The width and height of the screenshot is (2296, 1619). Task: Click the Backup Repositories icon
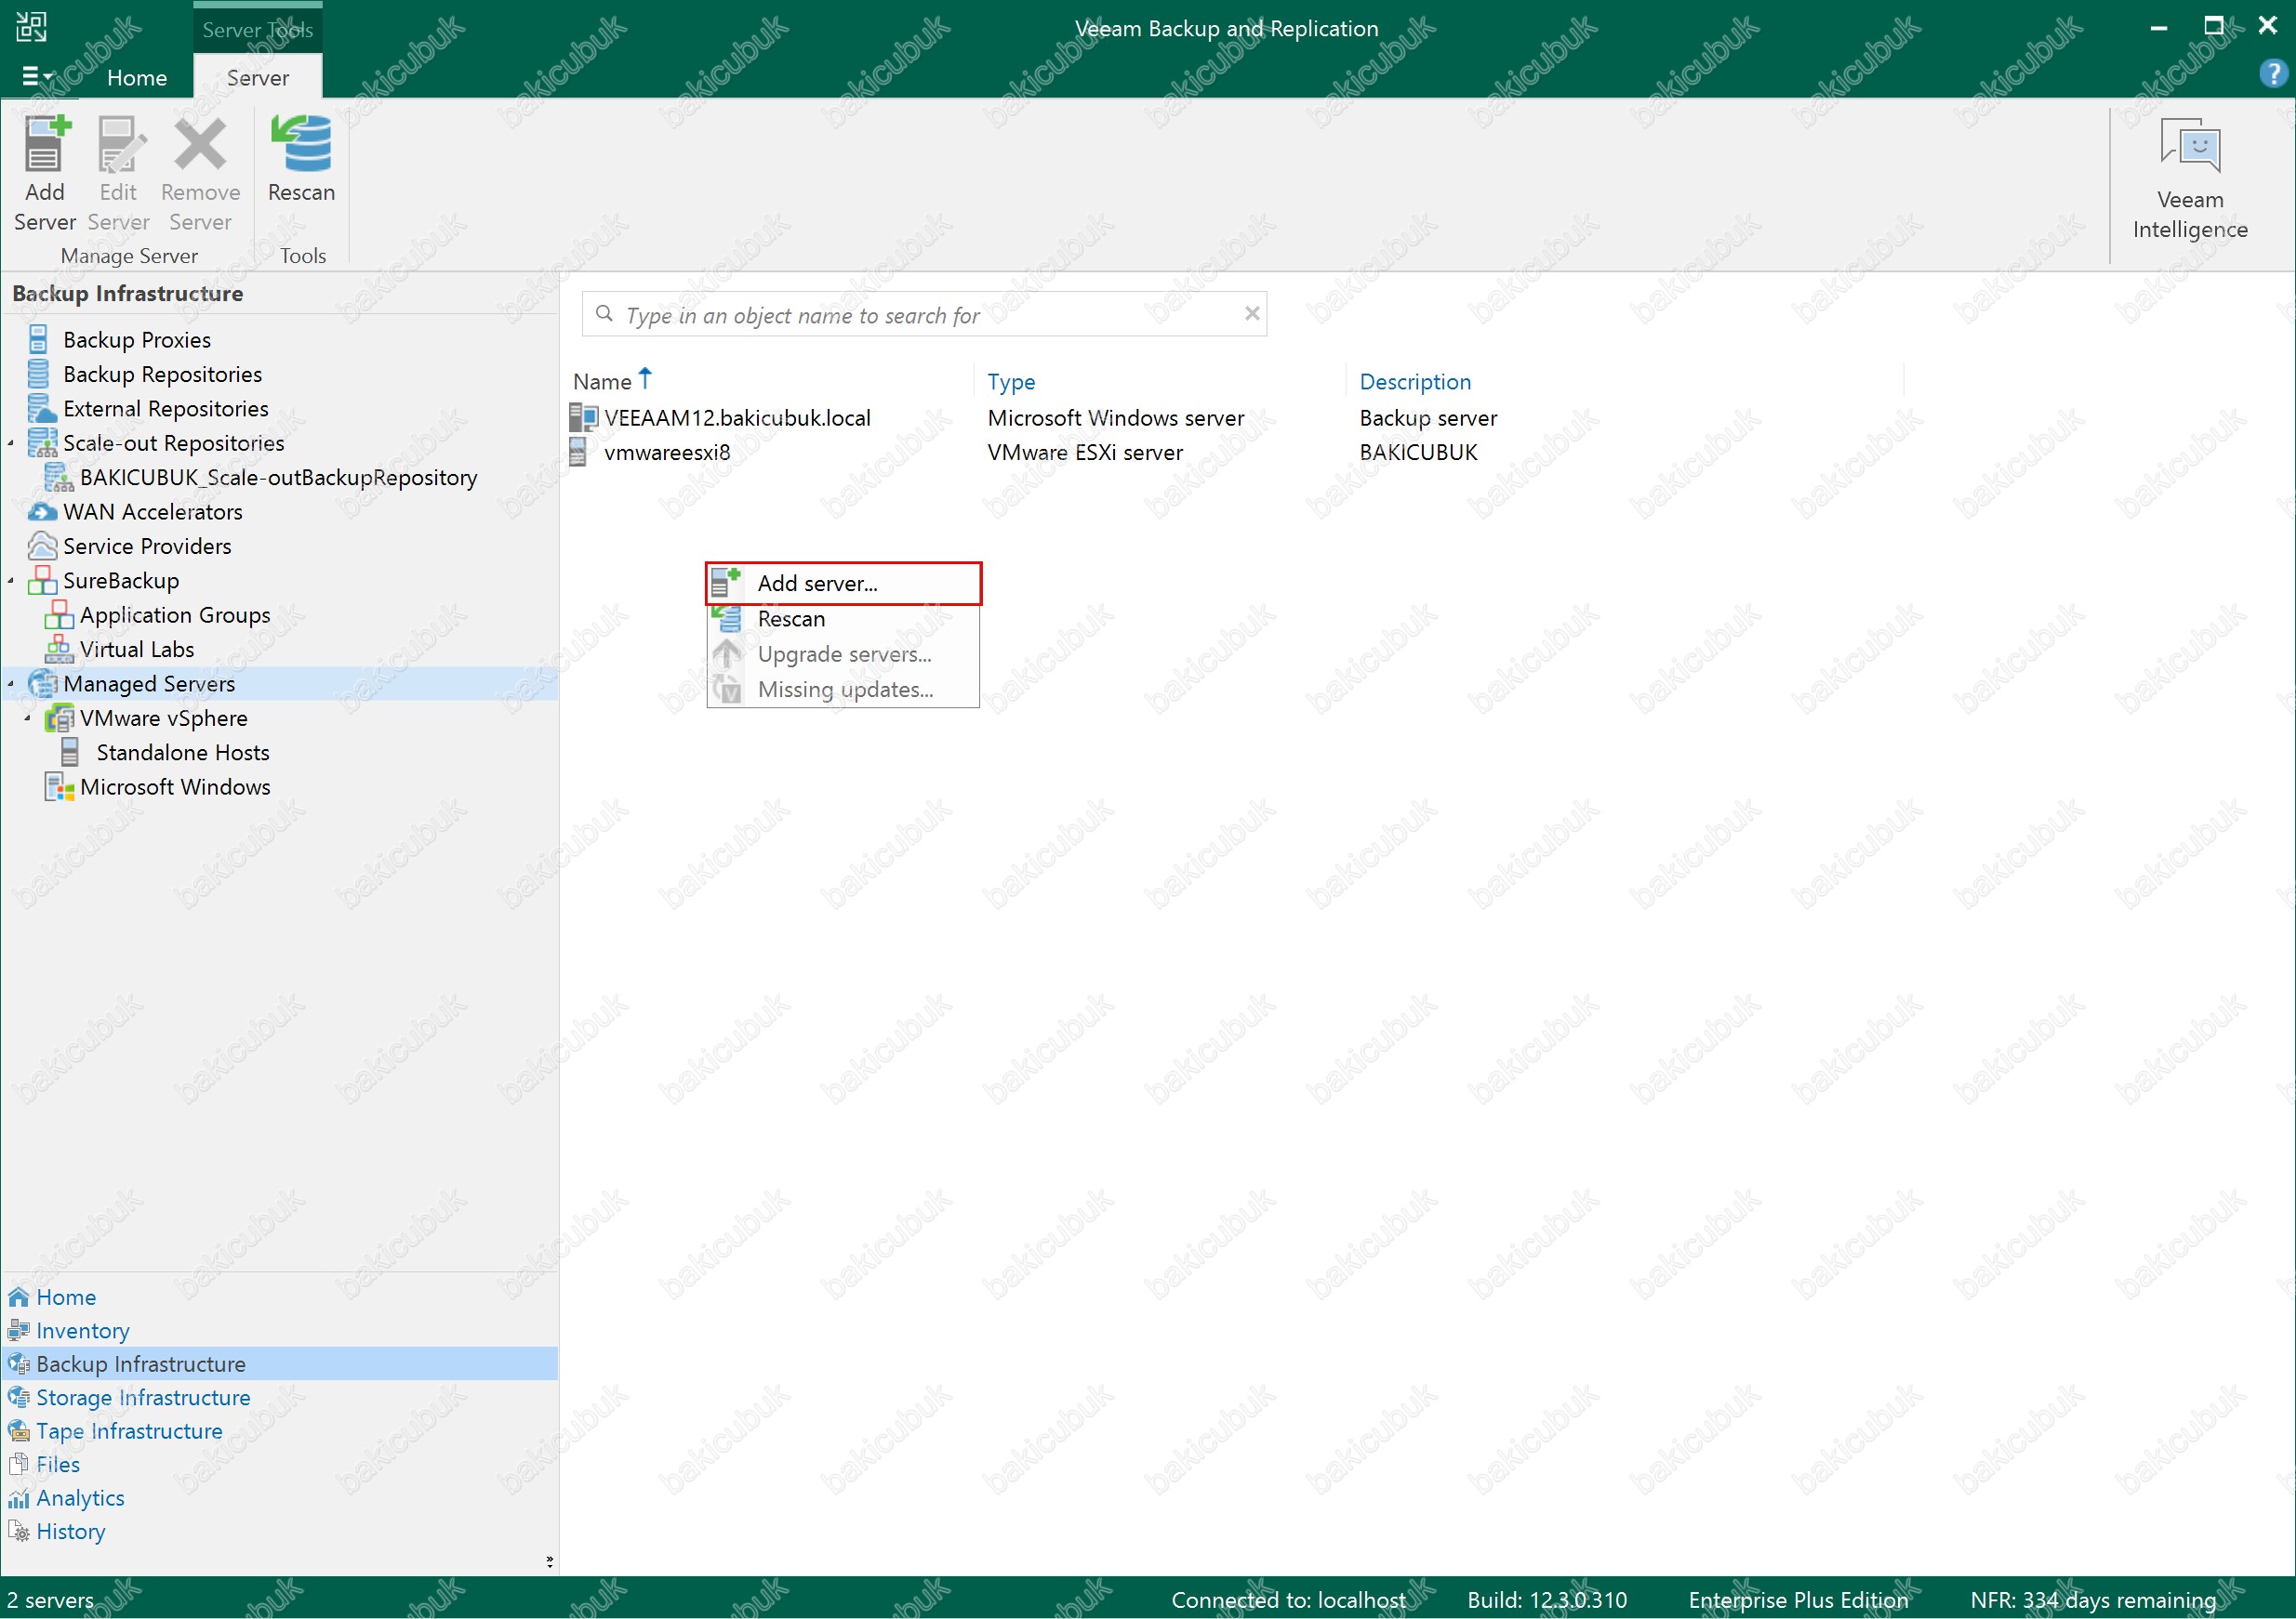(x=38, y=374)
